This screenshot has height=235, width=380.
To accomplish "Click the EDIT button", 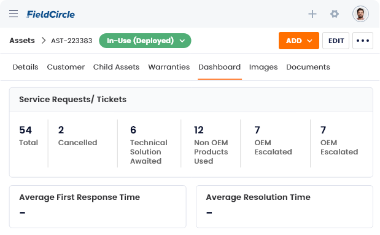I will pos(336,41).
